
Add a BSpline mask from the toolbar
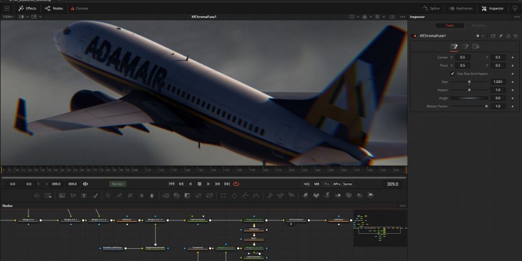(256, 195)
